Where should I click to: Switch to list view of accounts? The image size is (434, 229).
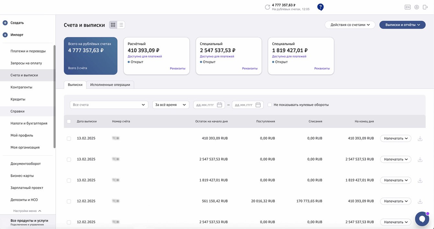(121, 25)
